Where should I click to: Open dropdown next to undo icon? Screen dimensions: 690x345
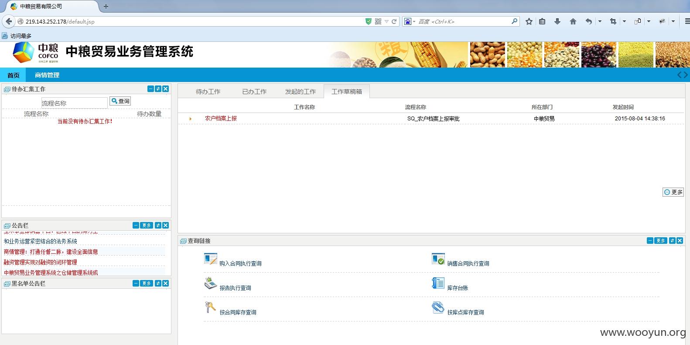click(x=600, y=21)
